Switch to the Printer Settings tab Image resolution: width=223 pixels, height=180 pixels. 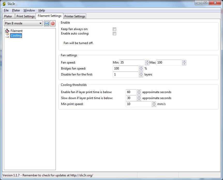click(x=75, y=16)
